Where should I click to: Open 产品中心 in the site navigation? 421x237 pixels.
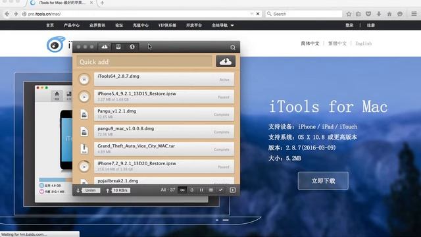pos(72,25)
